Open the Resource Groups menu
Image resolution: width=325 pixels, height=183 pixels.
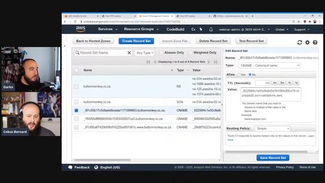pos(141,29)
